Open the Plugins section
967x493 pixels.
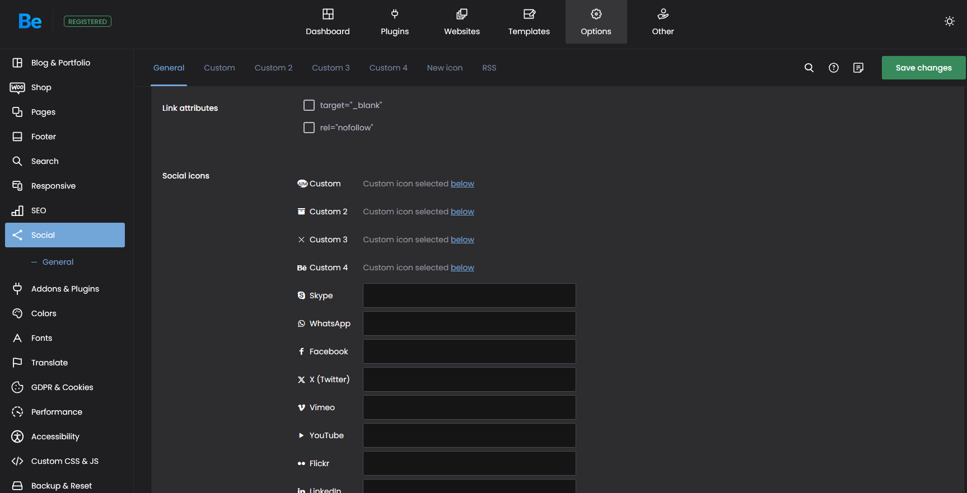click(x=395, y=22)
